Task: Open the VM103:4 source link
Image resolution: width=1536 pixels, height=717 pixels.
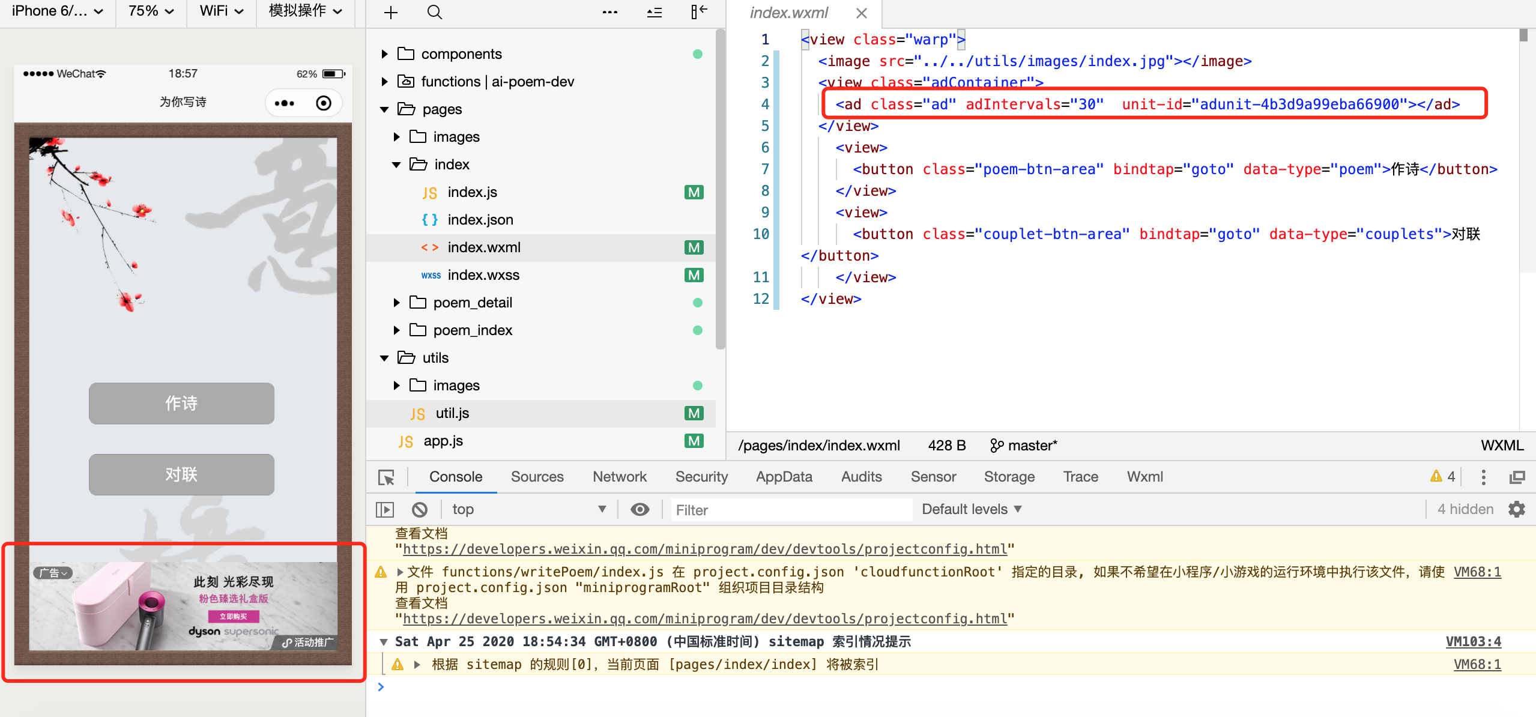Action: pyautogui.click(x=1473, y=641)
